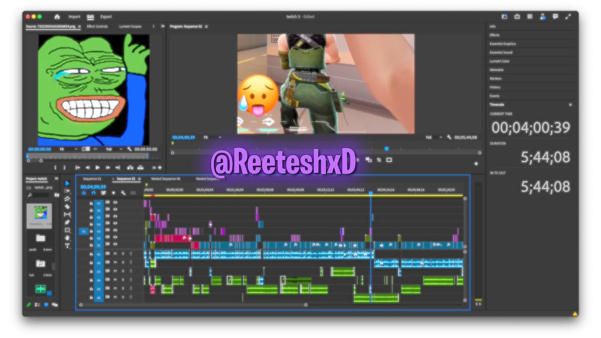Open Source monitor Fit zoom dropdown
This screenshot has height=338, width=601.
tap(68, 149)
